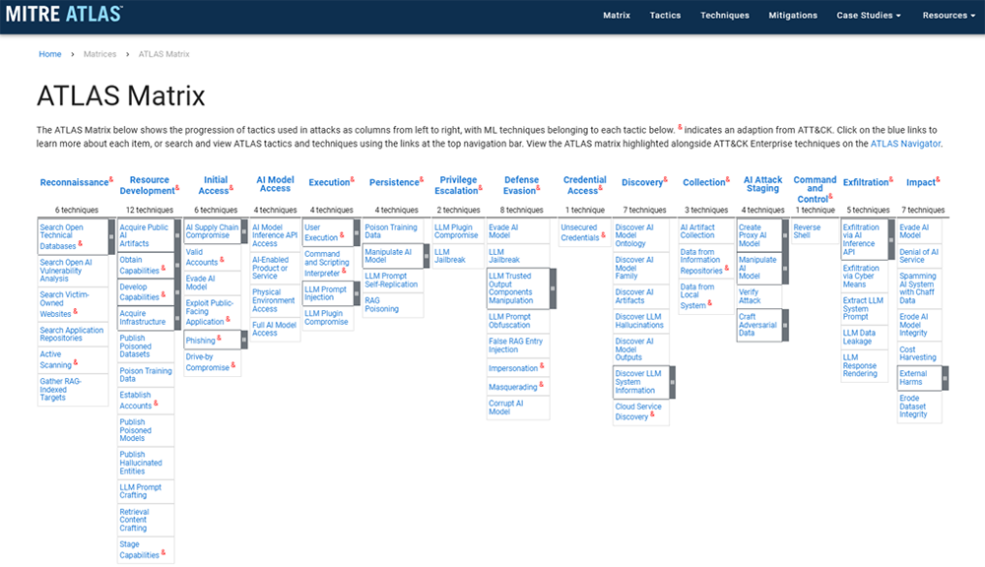The width and height of the screenshot is (985, 567).
Task: Expand LLM Prompt Injection sub-techniques
Action: pos(357,293)
